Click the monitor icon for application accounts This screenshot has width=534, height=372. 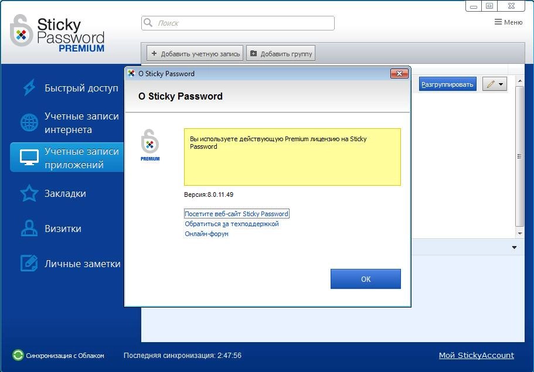click(x=29, y=158)
